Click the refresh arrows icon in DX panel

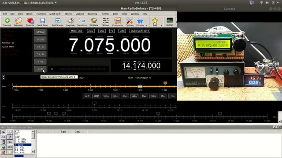[10, 137]
